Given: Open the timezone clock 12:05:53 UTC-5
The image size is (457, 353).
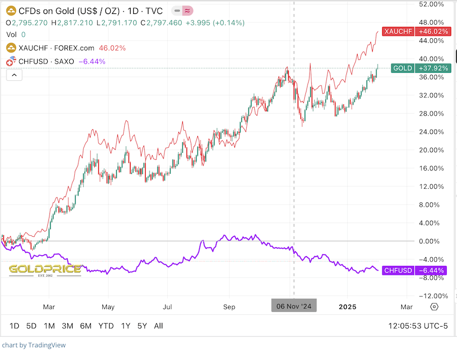Looking at the screenshot, I should pyautogui.click(x=418, y=326).
